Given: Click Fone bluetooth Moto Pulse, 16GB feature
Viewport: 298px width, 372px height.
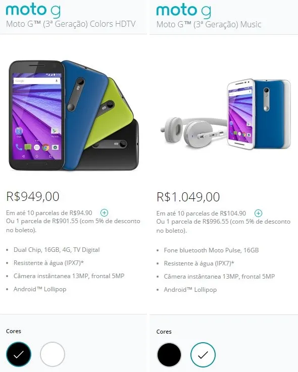Looking at the screenshot, I should [x=211, y=250].
